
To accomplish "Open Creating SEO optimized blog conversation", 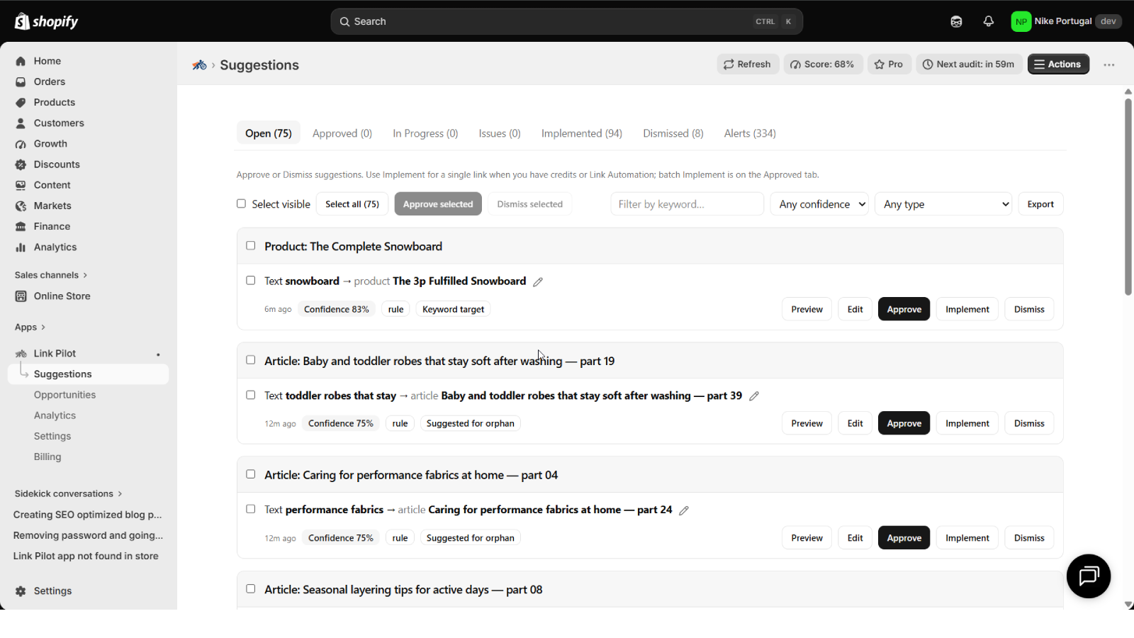I will [88, 515].
